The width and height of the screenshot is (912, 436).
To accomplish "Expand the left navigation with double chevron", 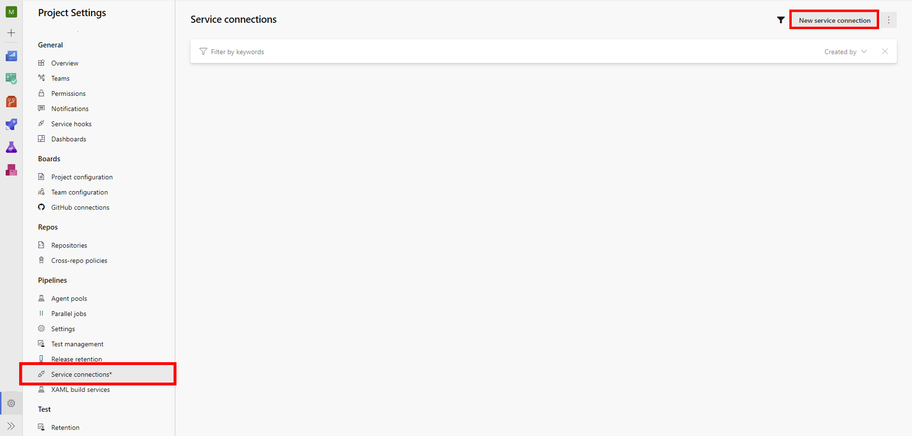I will point(11,426).
